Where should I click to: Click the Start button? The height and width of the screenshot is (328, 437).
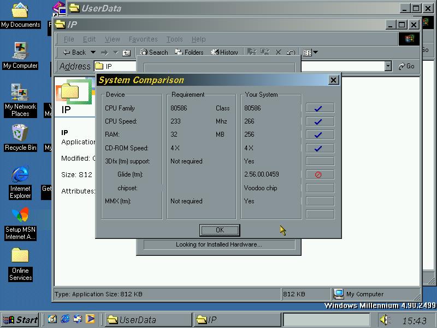point(20,320)
